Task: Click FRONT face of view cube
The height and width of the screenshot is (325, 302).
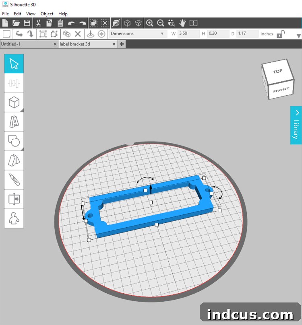Action: (x=281, y=90)
